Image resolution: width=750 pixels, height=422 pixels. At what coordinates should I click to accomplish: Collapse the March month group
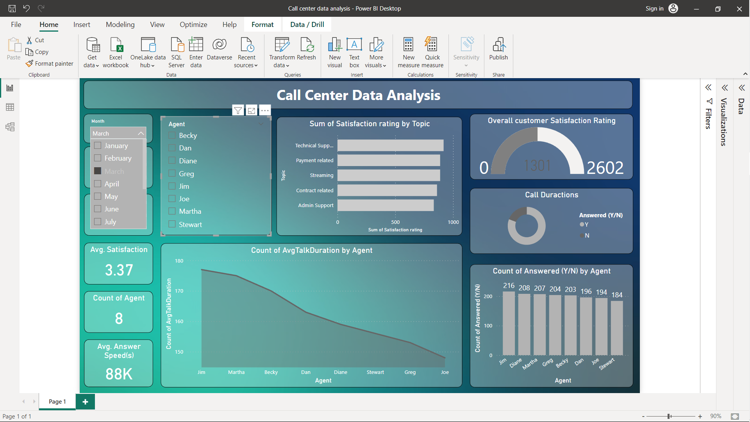coord(141,133)
